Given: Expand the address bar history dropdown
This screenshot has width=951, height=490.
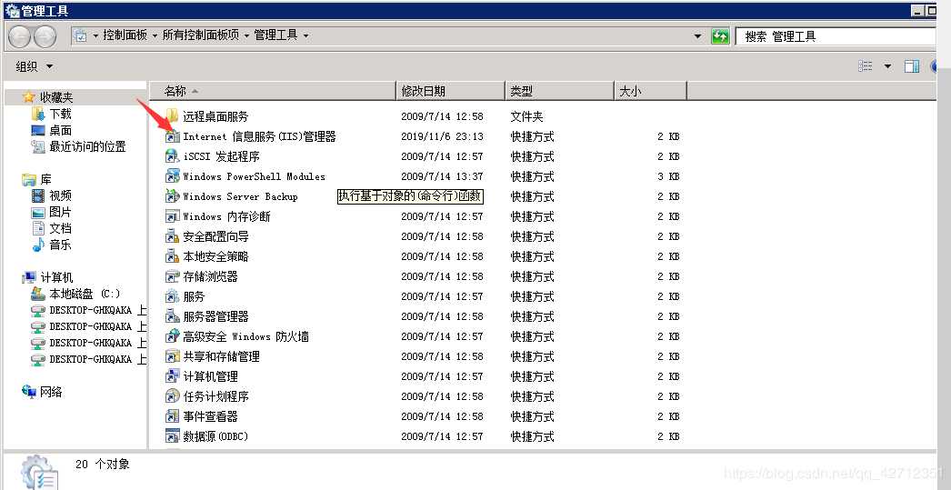Looking at the screenshot, I should tap(697, 35).
